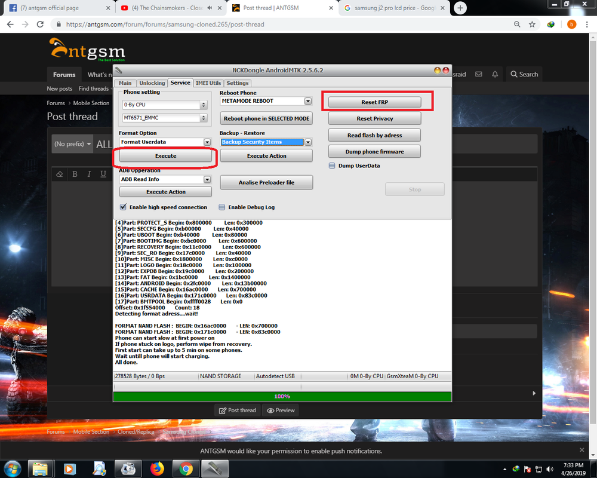
Task: Open Chrome from taskbar
Action: (186, 469)
